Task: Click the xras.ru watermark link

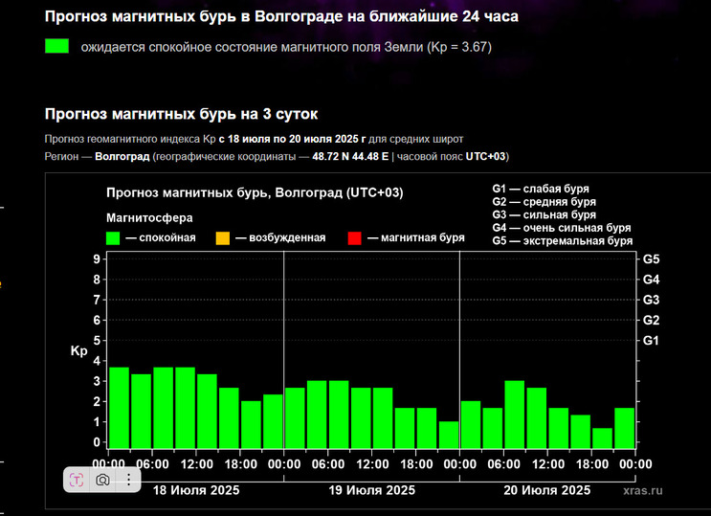Action: coord(642,489)
